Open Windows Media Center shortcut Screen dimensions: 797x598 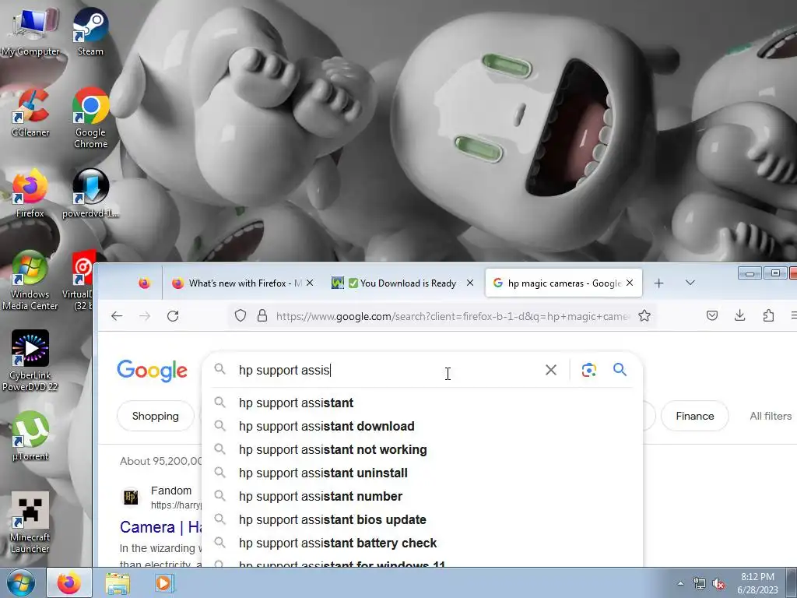pyautogui.click(x=30, y=280)
